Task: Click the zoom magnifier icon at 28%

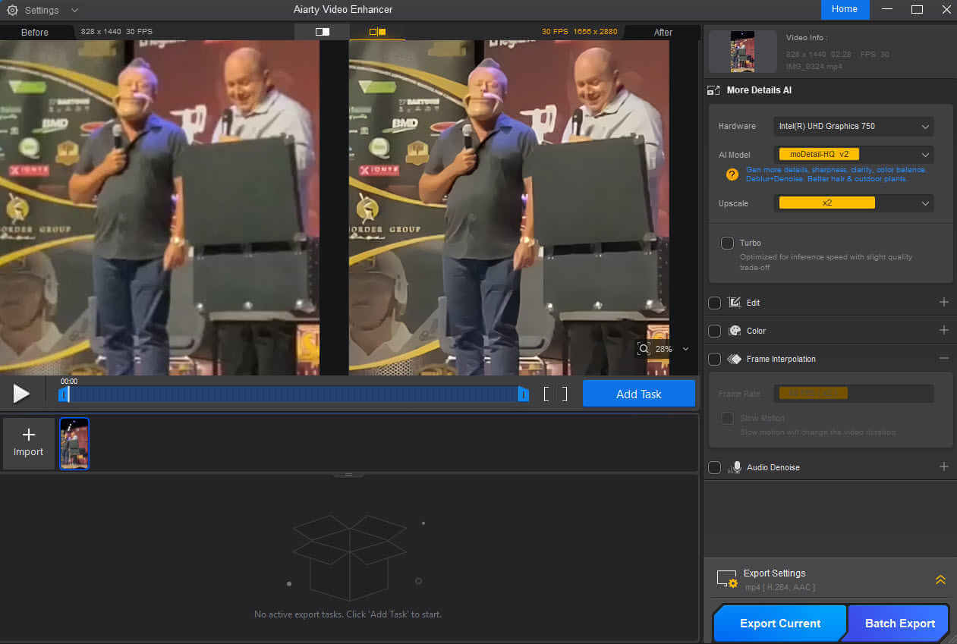Action: (x=644, y=349)
